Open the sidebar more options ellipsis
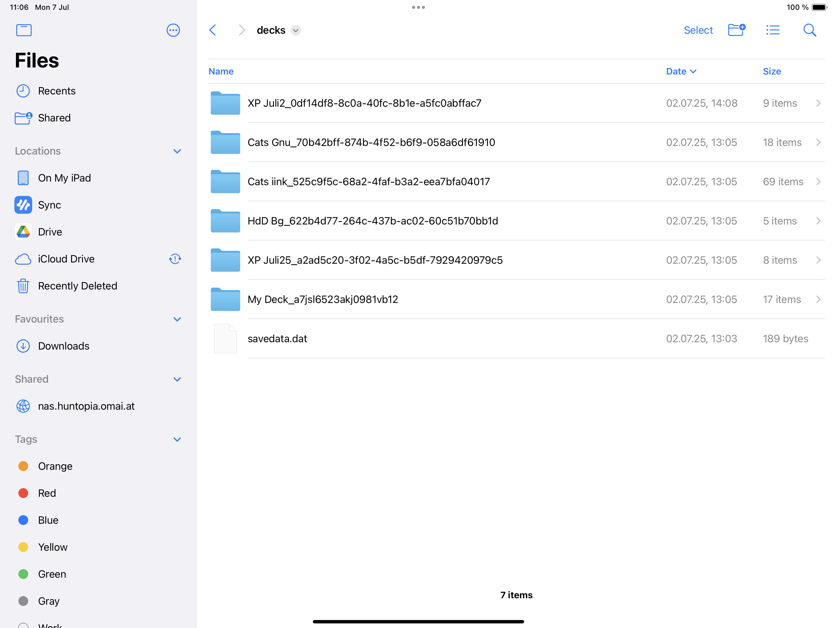This screenshot has width=837, height=628. (x=173, y=30)
